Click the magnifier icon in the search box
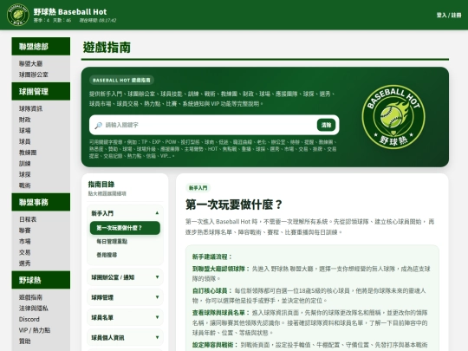468x351 pixels. coord(99,126)
